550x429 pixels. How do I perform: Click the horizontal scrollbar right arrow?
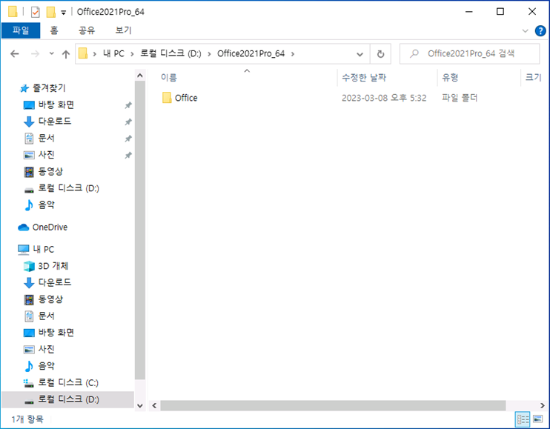pos(543,405)
